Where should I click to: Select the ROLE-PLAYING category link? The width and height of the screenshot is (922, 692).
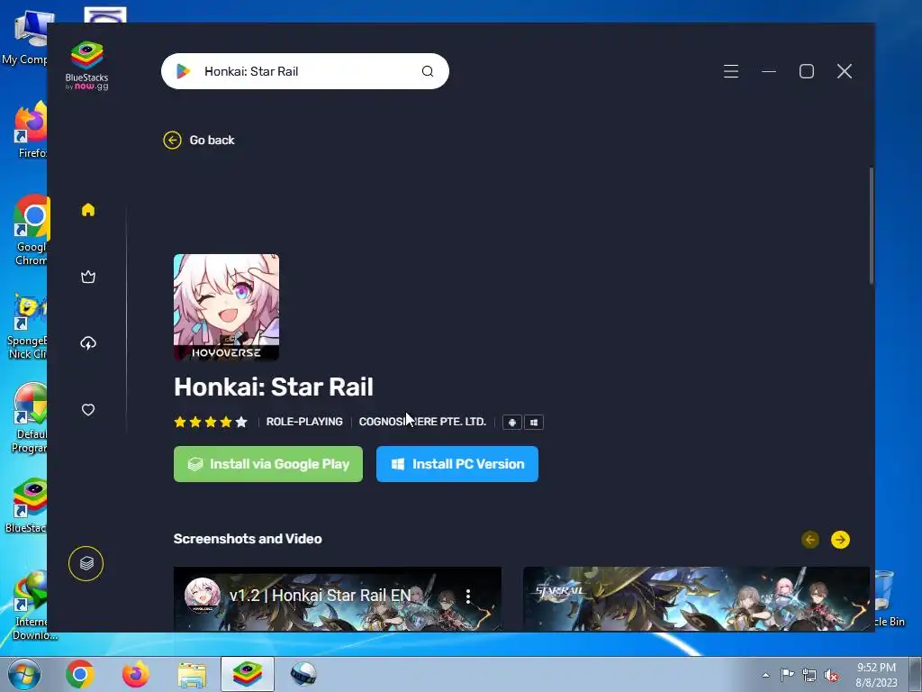coord(304,422)
